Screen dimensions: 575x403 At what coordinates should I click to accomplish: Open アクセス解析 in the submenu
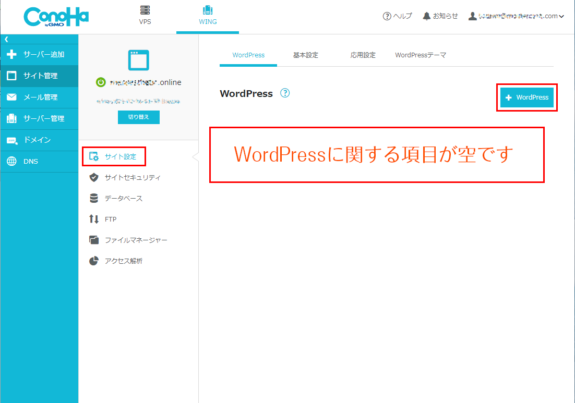coord(124,261)
